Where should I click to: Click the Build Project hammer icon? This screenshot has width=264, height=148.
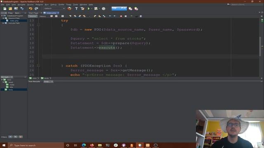(76, 9)
